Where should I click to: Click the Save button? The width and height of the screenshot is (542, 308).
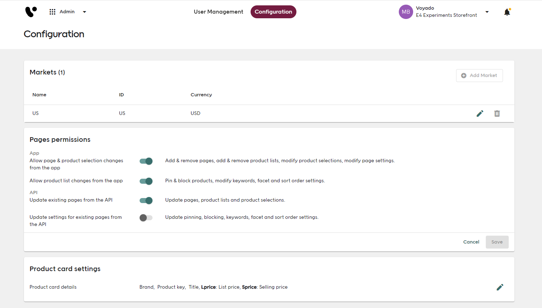point(497,242)
